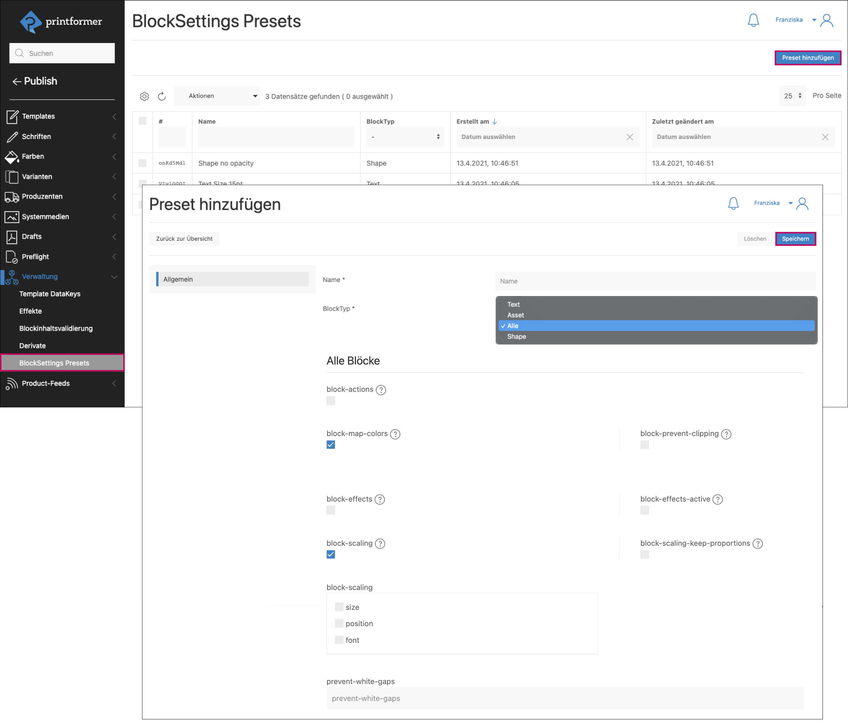Image resolution: width=848 pixels, height=727 pixels.
Task: Open help icon next to block-actions
Action: pyautogui.click(x=381, y=390)
